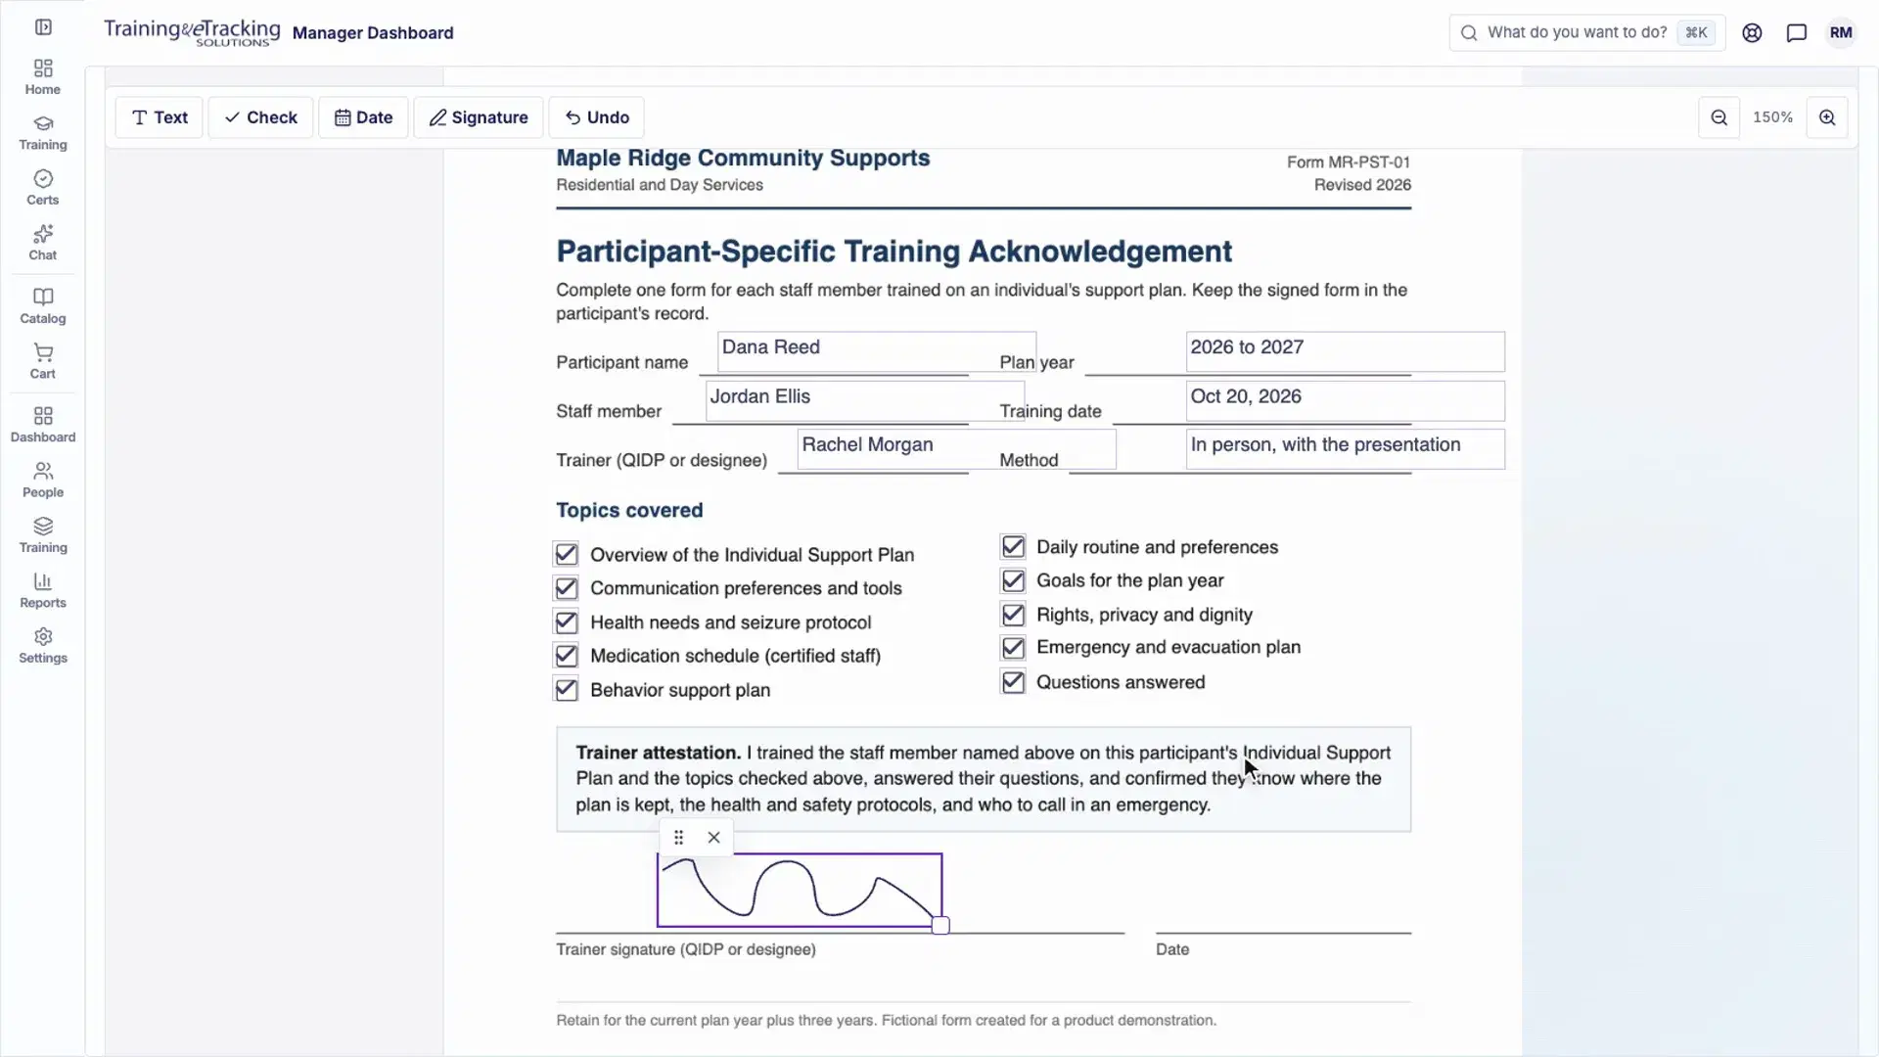Uncheck Communication preferences and tools
The height and width of the screenshot is (1057, 1879).
click(x=567, y=588)
